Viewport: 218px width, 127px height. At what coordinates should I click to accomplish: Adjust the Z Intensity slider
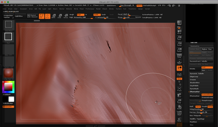[x=105, y=17]
